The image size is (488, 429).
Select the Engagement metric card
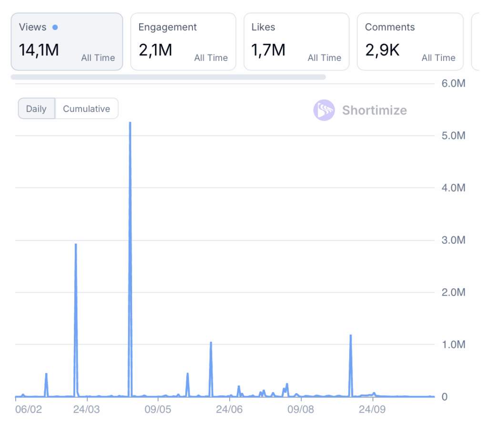click(183, 41)
